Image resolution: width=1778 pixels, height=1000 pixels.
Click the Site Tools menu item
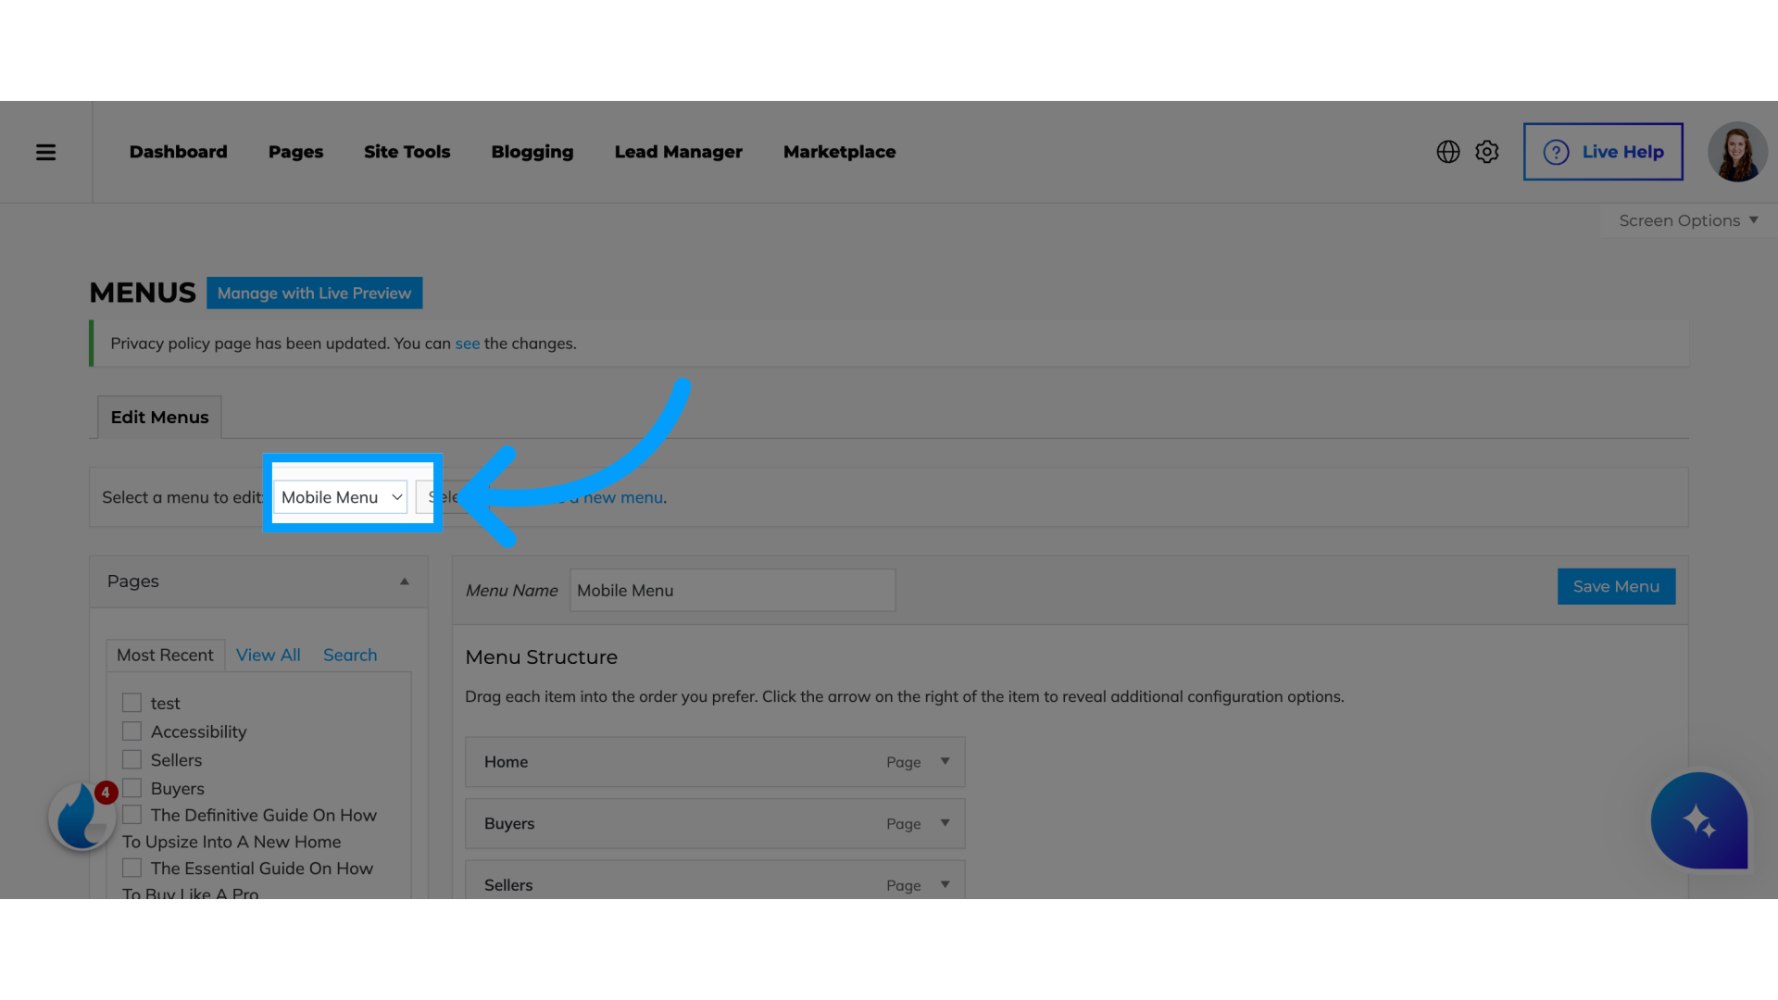pos(407,152)
